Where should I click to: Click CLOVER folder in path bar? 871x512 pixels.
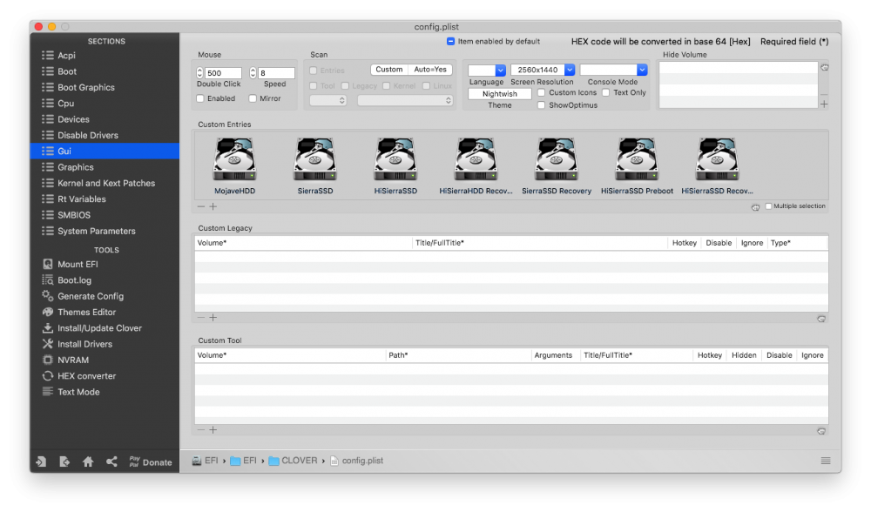click(x=293, y=461)
